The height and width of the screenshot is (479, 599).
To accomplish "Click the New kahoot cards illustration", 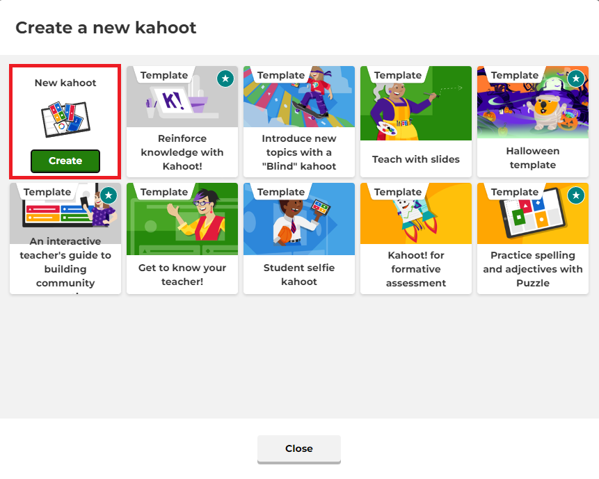I will coord(65,119).
